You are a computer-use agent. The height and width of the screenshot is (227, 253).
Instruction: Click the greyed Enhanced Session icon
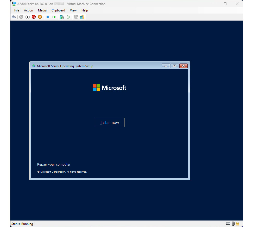[76, 17]
